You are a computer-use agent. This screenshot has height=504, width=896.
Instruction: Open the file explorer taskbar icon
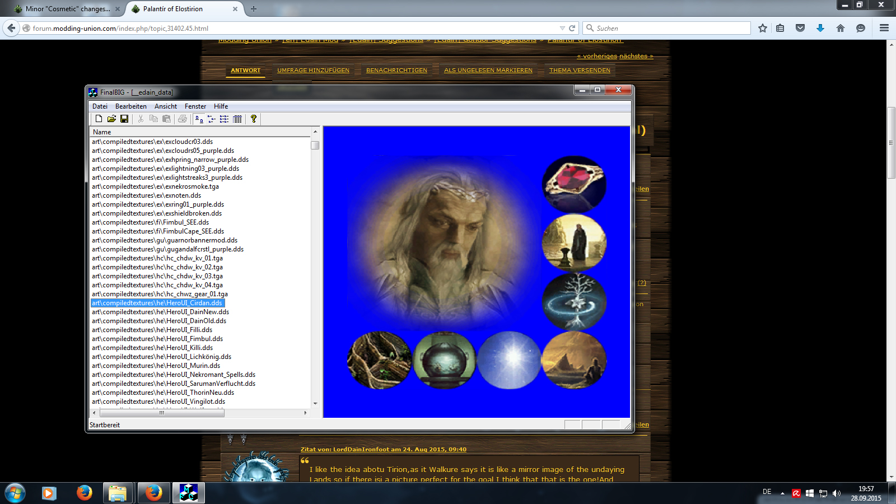[x=118, y=493]
